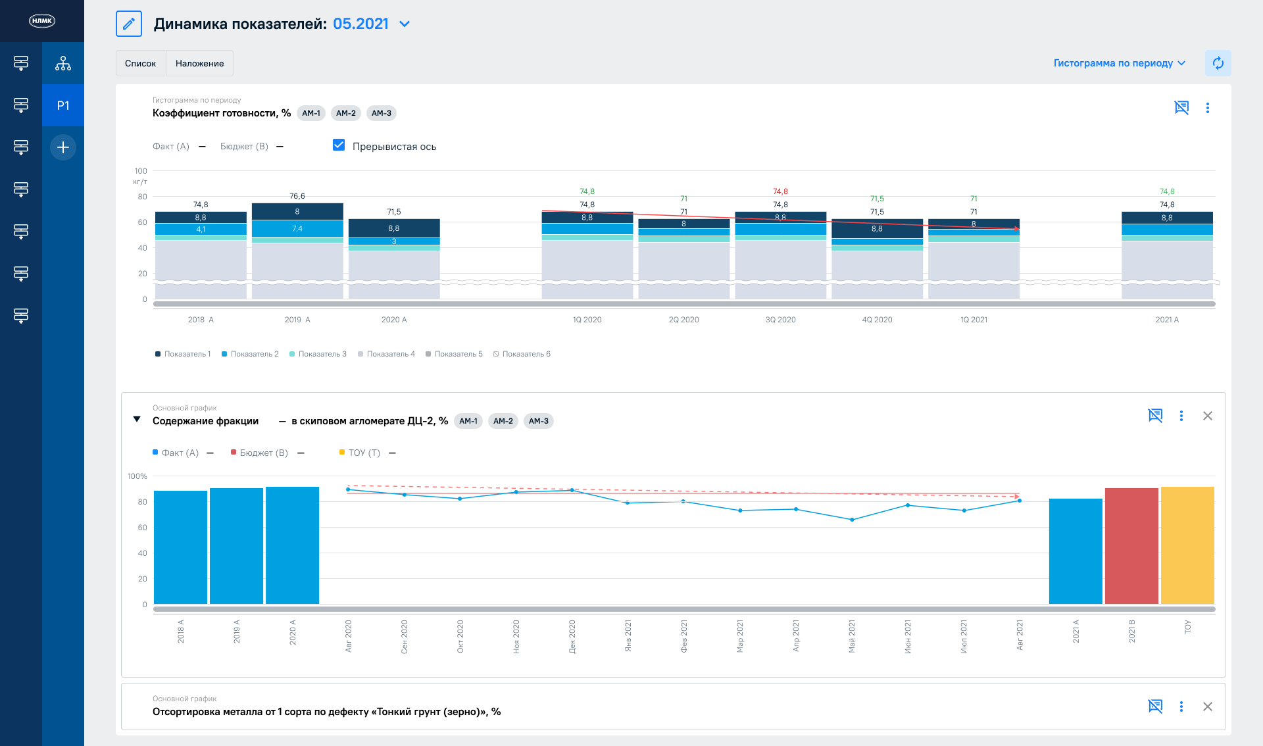1263x746 pixels.
Task: Click the НЛМК logo
Action: pos(42,21)
